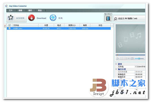This screenshot has width=151, height=102.
Task: Click the 总文件长度 value field
Action: pos(139,72)
